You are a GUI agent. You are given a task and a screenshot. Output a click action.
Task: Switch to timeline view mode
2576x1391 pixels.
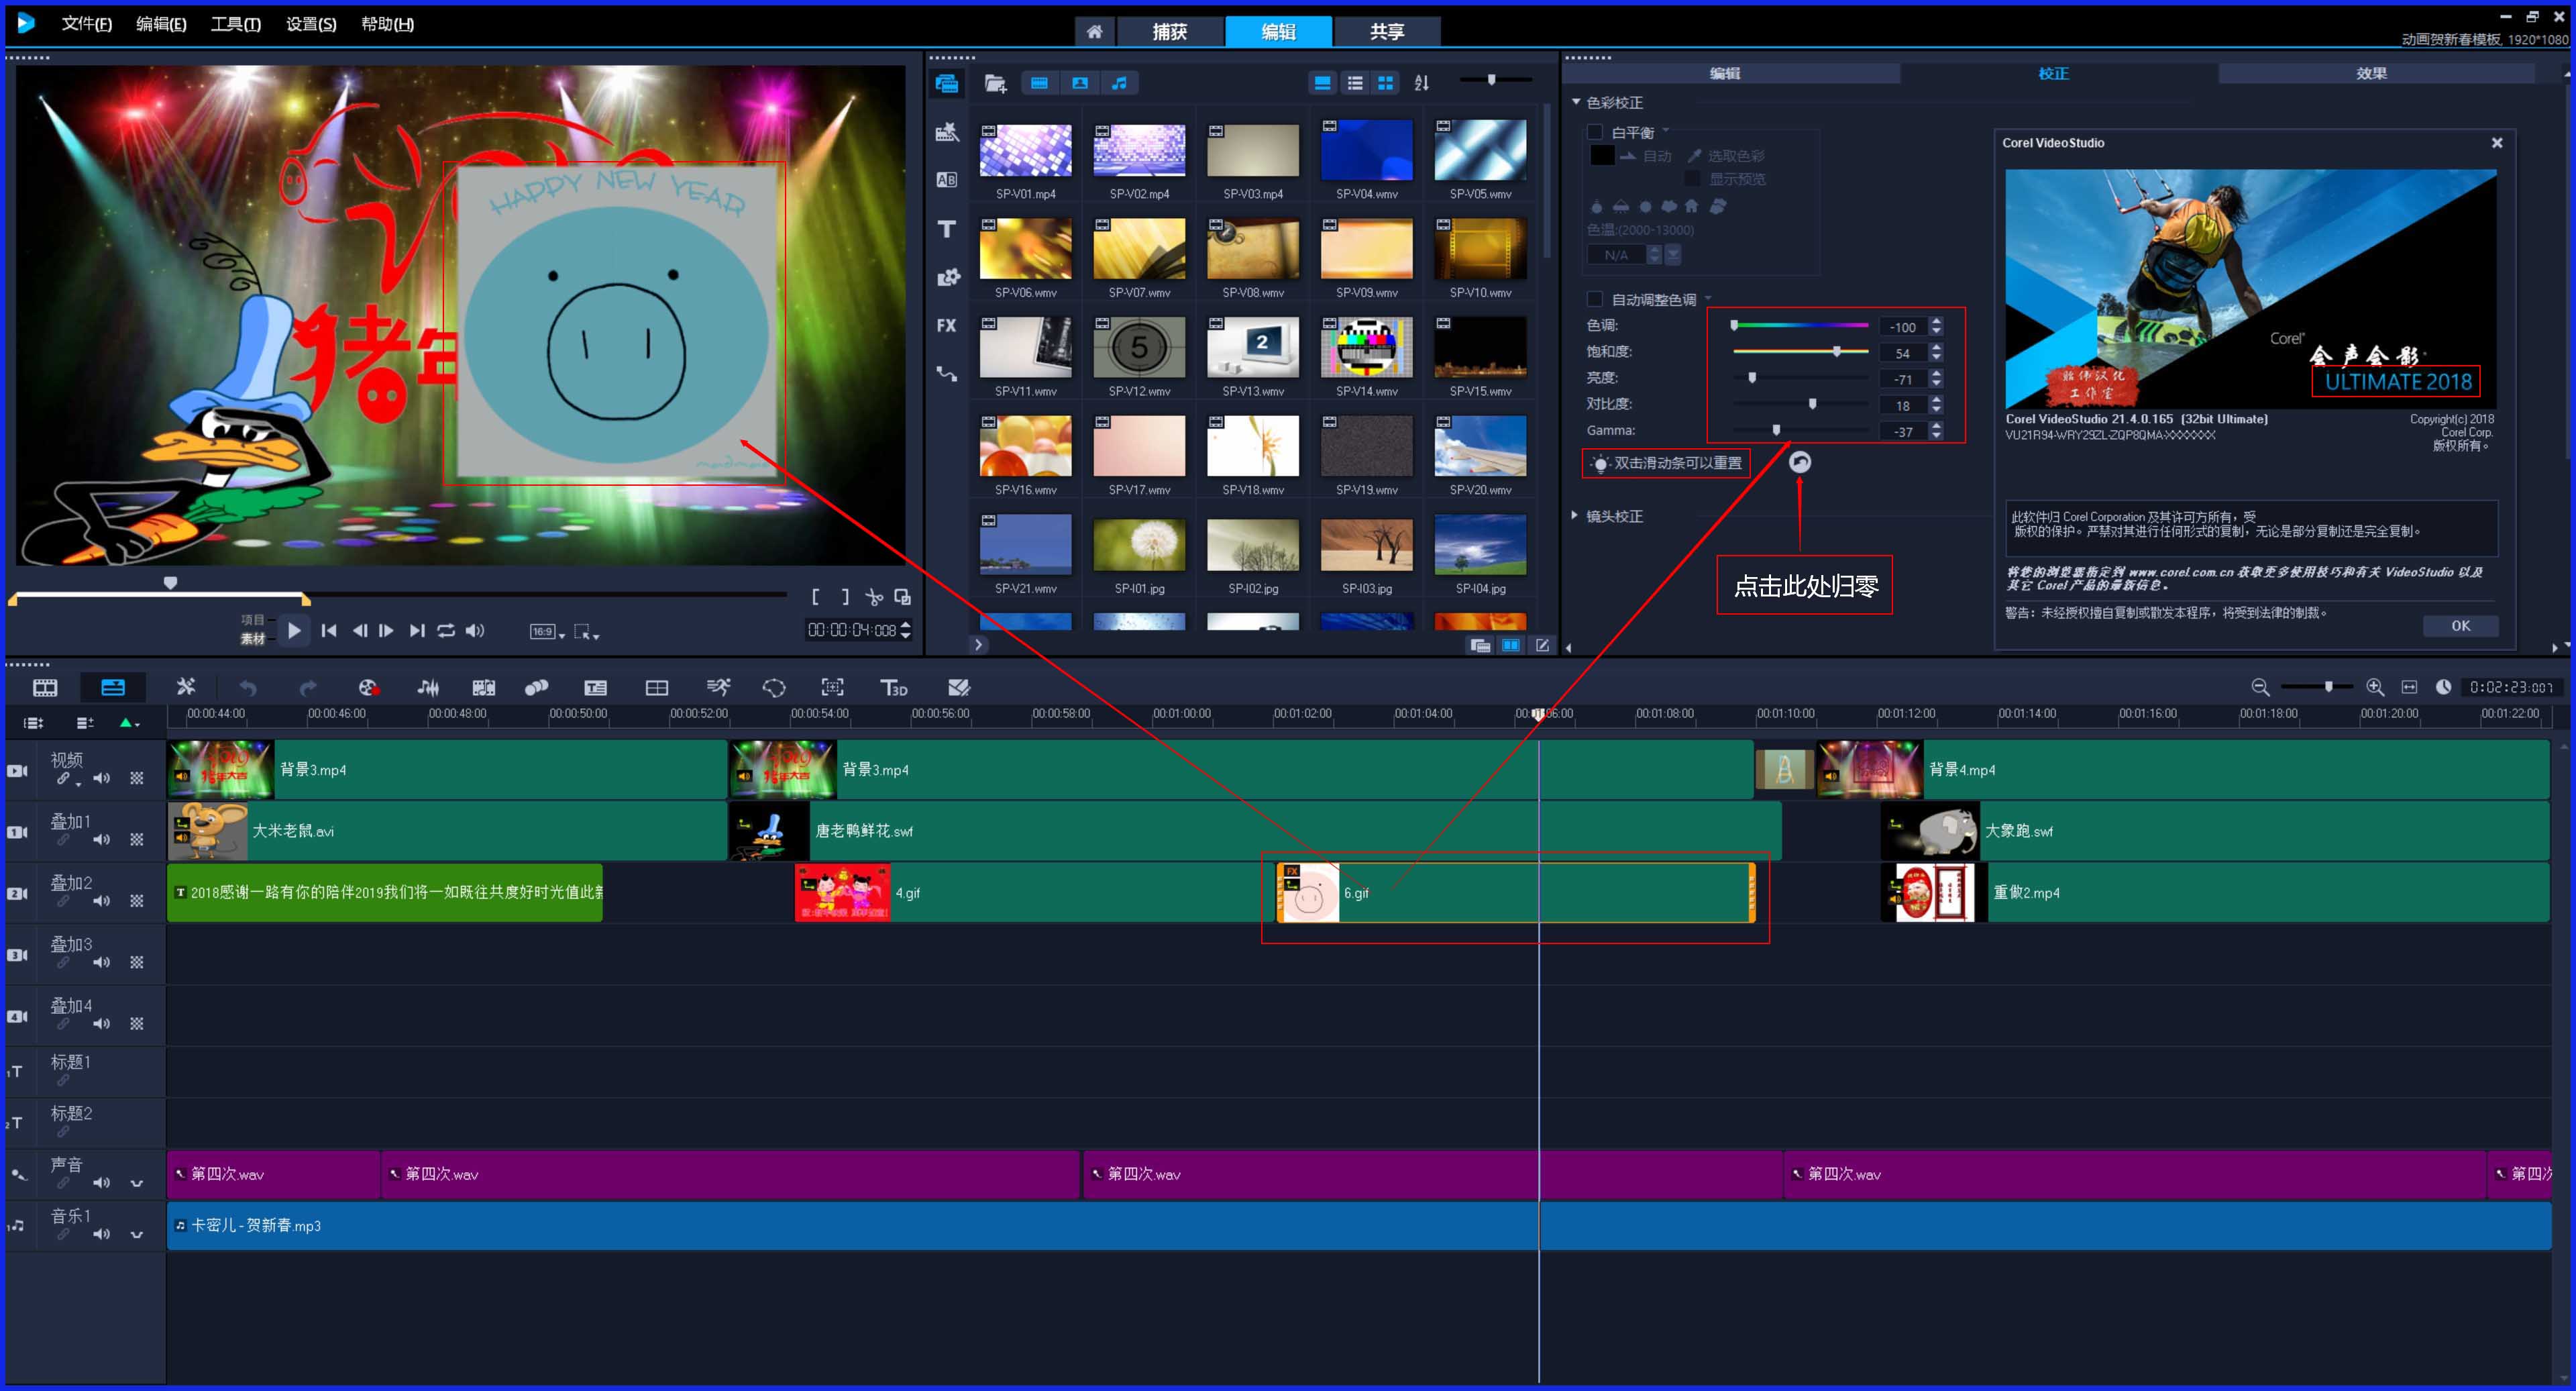tap(113, 687)
